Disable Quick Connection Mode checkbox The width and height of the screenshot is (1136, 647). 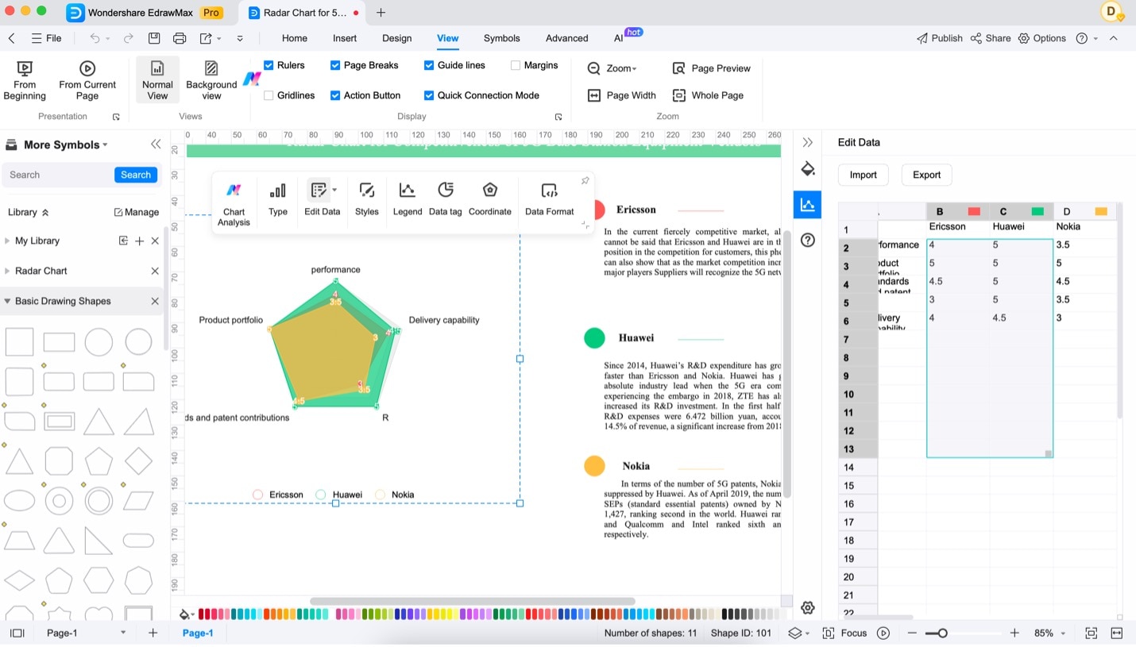tap(429, 95)
